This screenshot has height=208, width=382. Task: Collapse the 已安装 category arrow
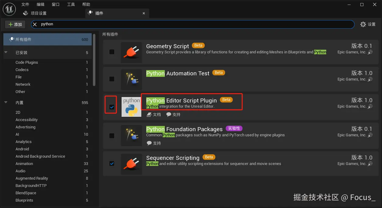pyautogui.click(x=6, y=52)
